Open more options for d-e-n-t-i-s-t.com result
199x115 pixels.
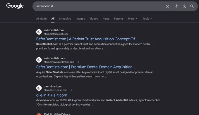point(71,90)
